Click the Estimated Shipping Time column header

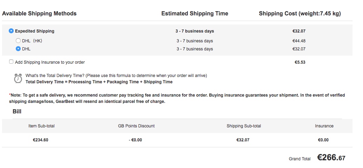coord(195,13)
